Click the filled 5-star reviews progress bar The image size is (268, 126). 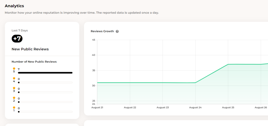45,73
